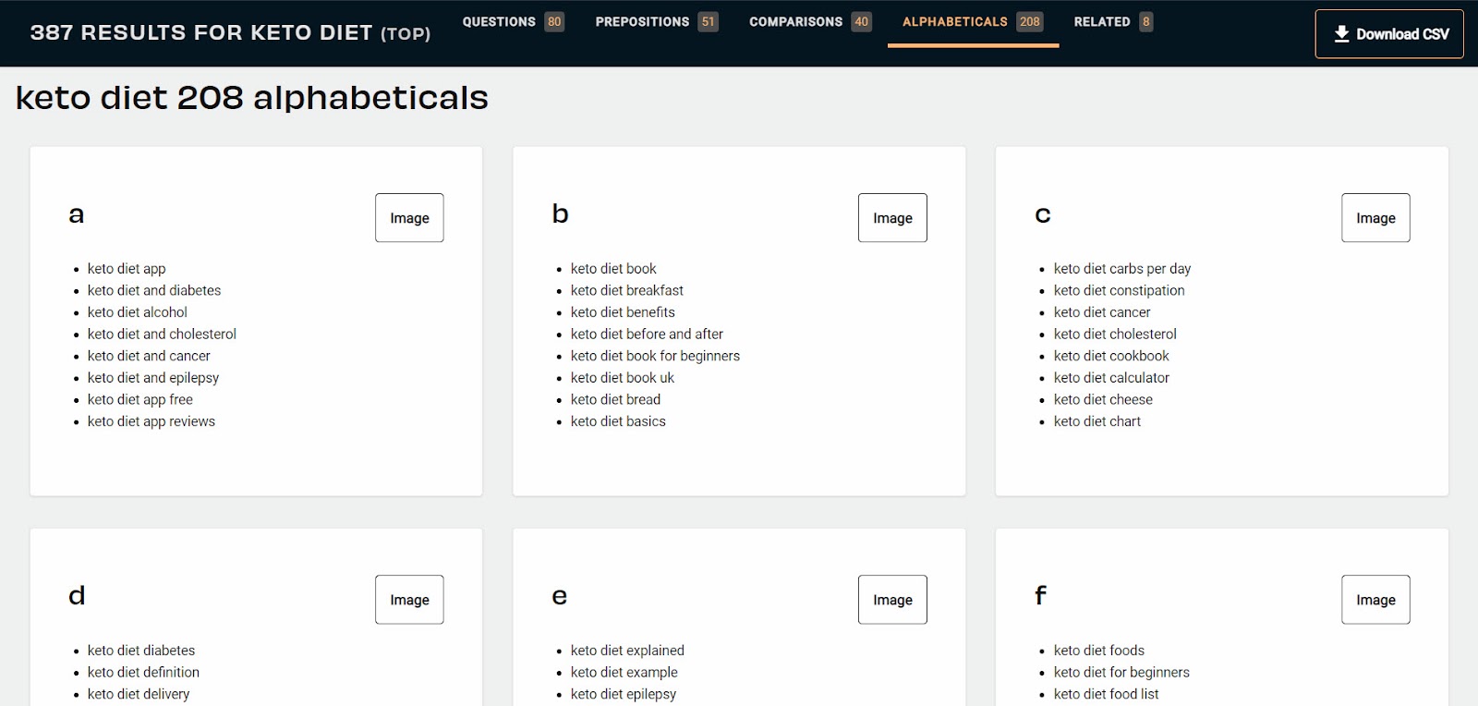1478x706 pixels.
Task: Select 'keto diet and diabetes' entry
Action: (x=154, y=290)
